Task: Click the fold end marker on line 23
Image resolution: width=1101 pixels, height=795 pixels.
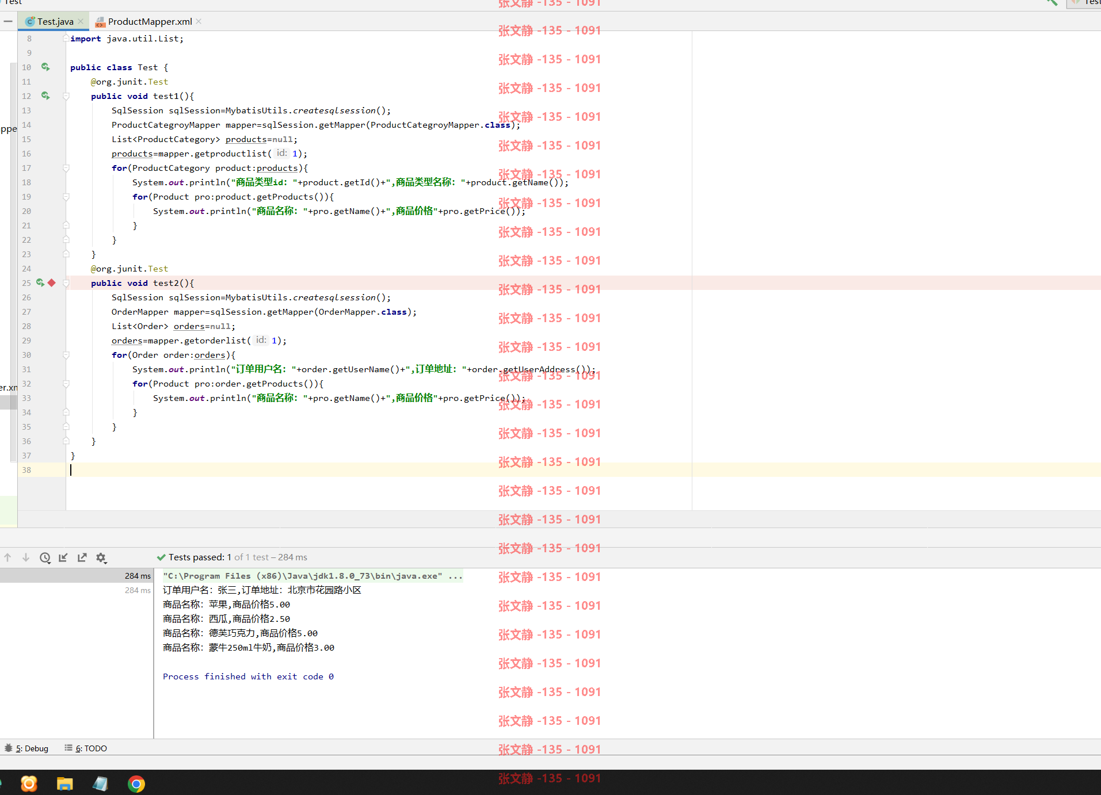Action: [66, 254]
